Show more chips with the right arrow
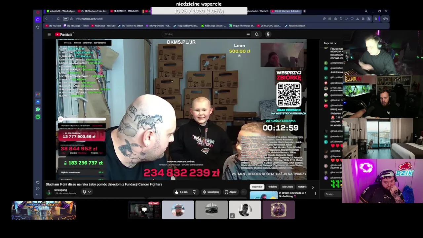 [313, 188]
